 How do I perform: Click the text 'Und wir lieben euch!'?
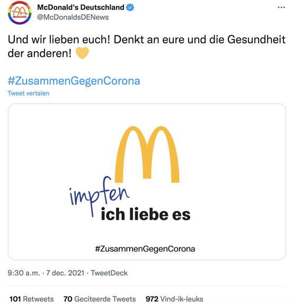(59, 40)
